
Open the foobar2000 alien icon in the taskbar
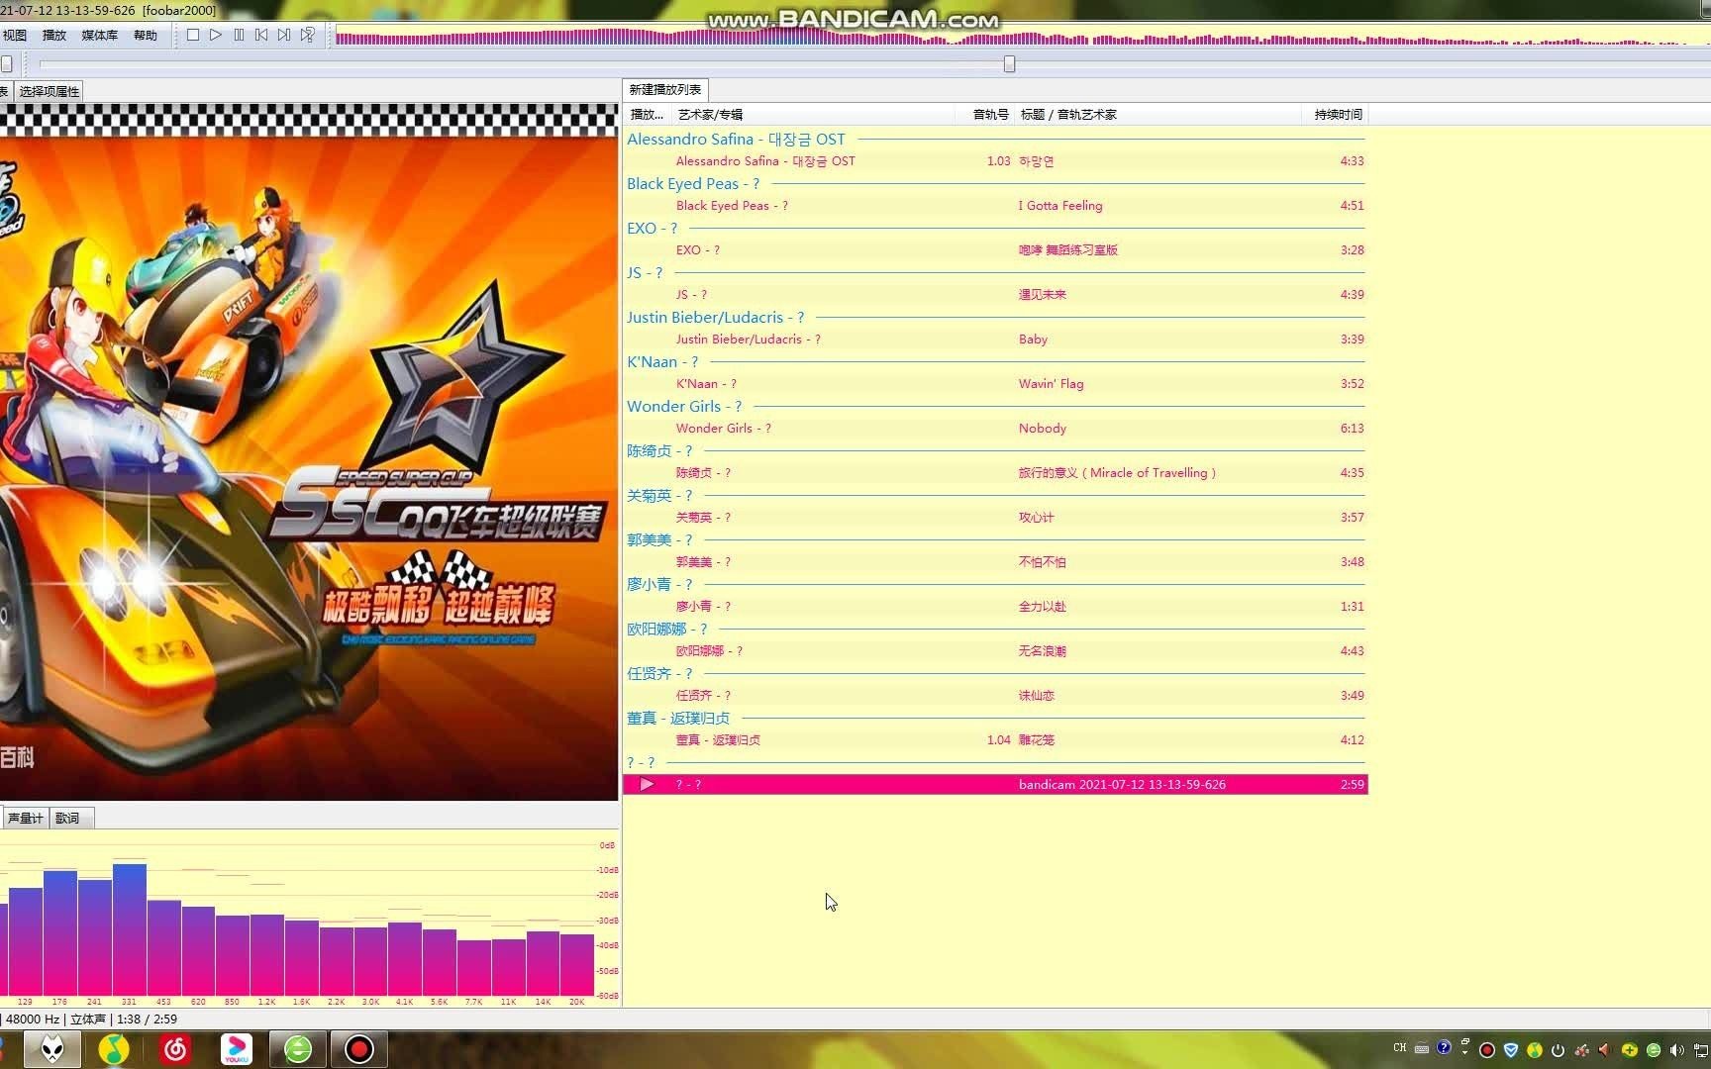coord(51,1049)
